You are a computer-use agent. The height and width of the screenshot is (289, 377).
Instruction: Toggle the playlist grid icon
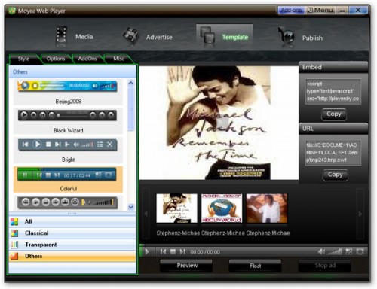point(349,251)
